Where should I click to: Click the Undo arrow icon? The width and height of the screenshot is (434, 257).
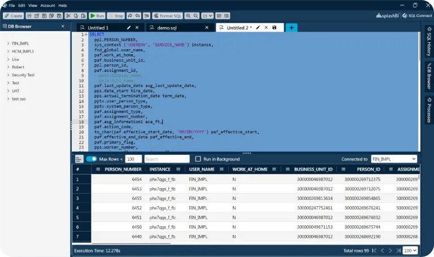coord(137,16)
